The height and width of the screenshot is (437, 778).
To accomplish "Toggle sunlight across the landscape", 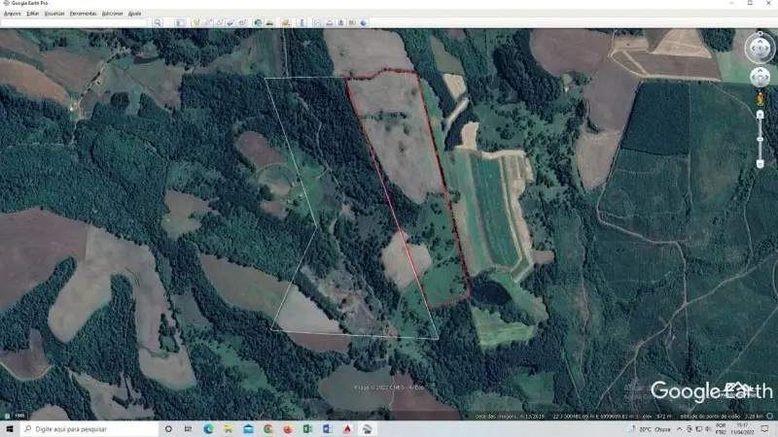I will pos(269,22).
